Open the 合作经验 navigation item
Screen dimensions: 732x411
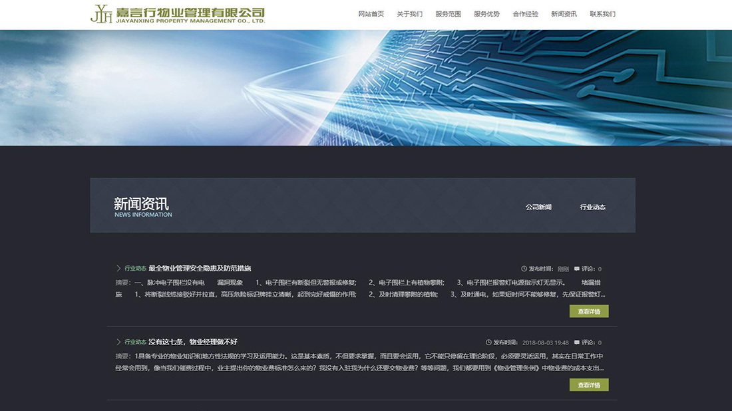click(525, 13)
